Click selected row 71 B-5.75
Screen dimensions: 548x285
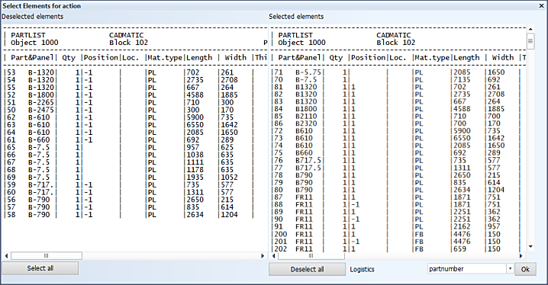click(398, 72)
